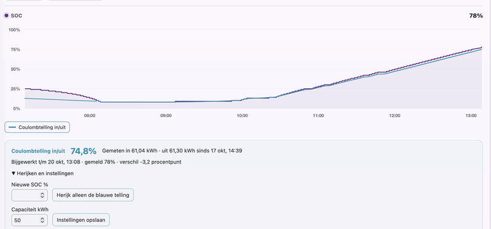Click the 25% y-axis label
Screen dimensions: 491x229
(x=15, y=89)
